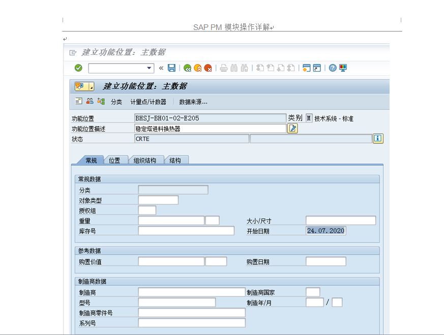Click the 对象类型 input field
Image resolution: width=444 pixels, height=335 pixels.
click(x=158, y=200)
